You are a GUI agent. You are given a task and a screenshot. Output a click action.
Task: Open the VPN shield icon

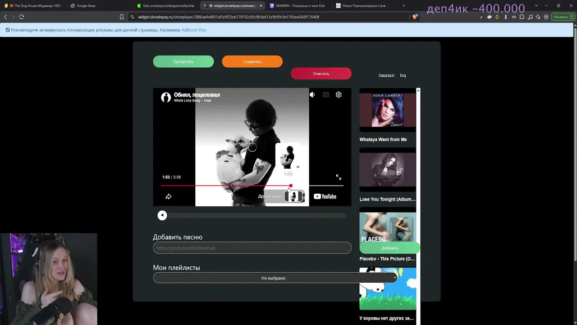(546, 17)
